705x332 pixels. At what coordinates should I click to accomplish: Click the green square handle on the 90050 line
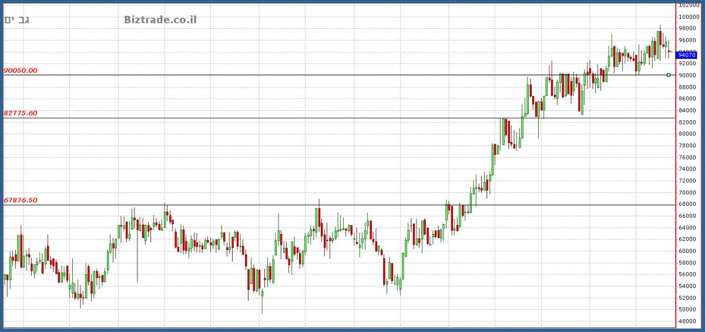(x=669, y=75)
